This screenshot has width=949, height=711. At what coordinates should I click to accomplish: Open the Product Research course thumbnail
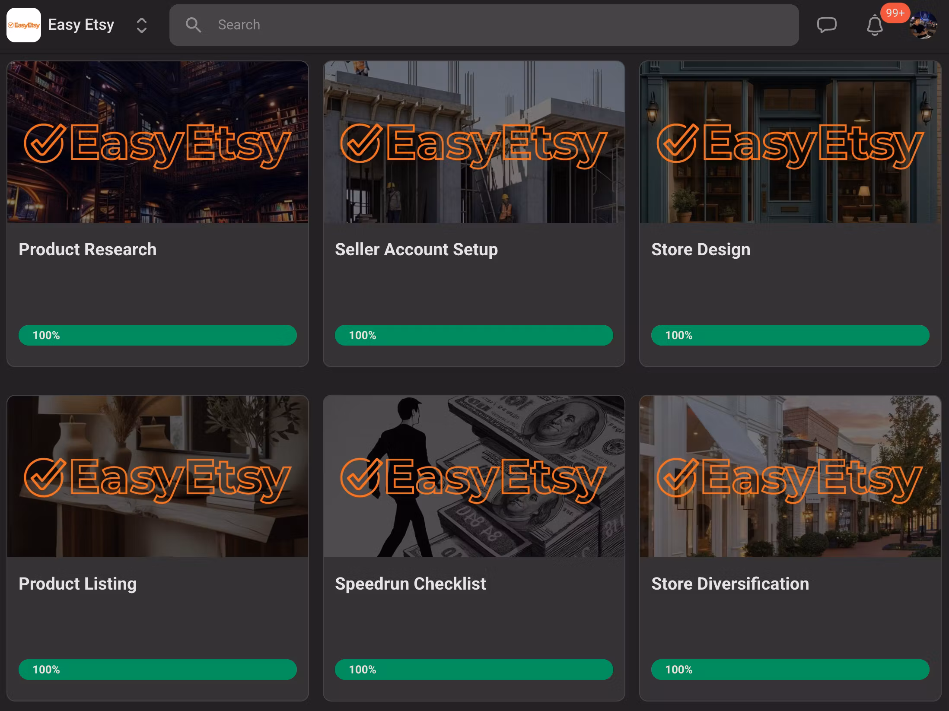(158, 142)
